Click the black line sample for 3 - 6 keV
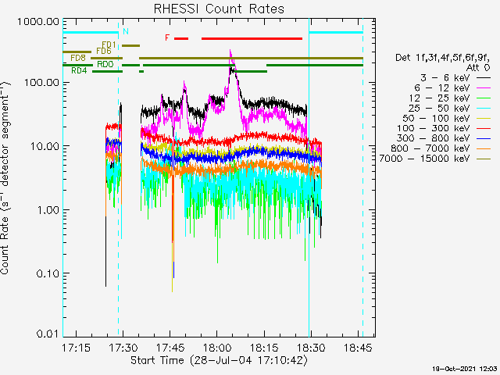 pyautogui.click(x=484, y=78)
